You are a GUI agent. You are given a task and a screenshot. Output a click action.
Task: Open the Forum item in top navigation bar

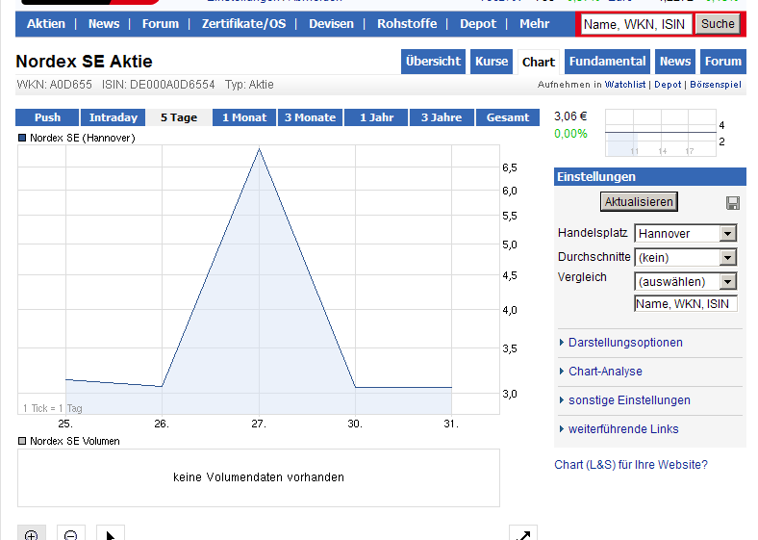161,24
